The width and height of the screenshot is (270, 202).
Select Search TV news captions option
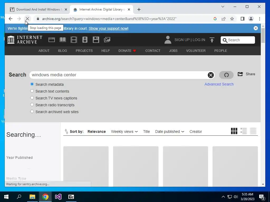pos(32,98)
